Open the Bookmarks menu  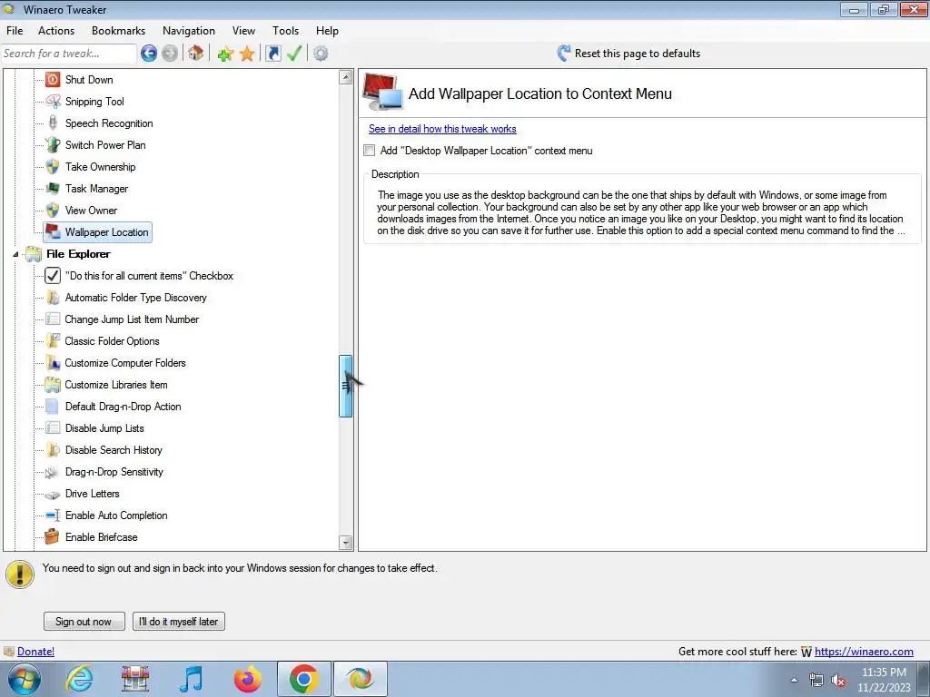click(118, 31)
